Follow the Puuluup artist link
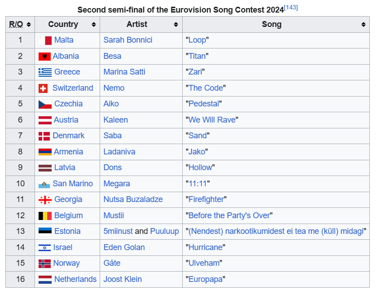Viewport: 377px width, 290px height. click(x=164, y=231)
